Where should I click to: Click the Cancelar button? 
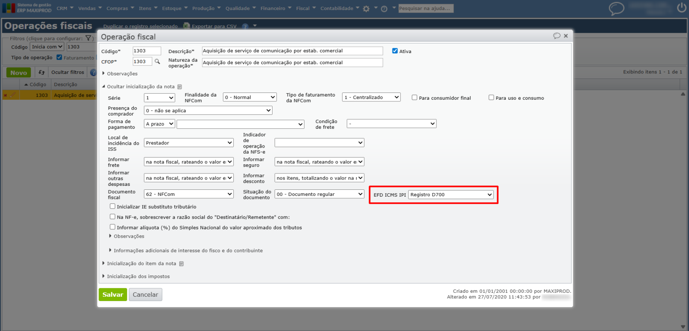[145, 295]
